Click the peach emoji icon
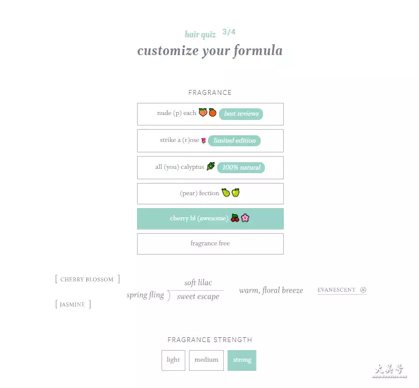419x388 pixels. [x=203, y=113]
